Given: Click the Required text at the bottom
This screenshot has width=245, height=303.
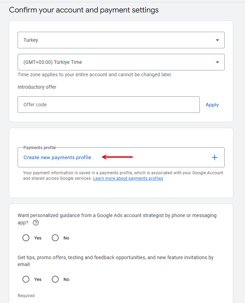Looking at the screenshot, I should [26, 295].
